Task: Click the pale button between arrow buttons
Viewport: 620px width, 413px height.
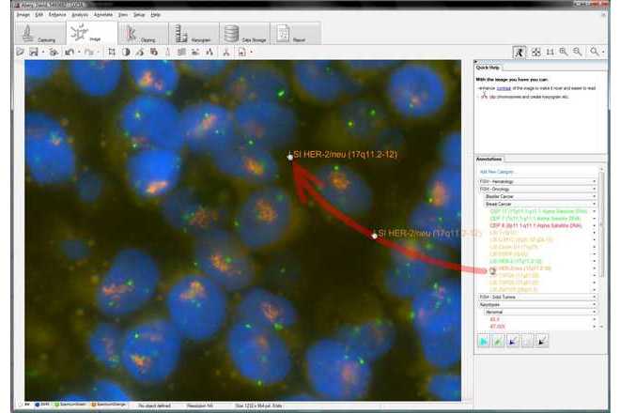Action: click(x=528, y=341)
